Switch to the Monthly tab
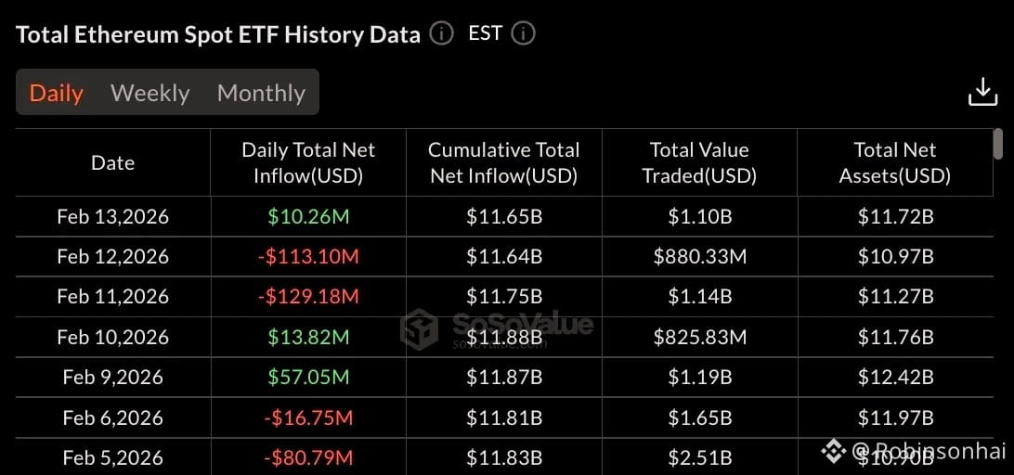This screenshot has width=1014, height=475. coord(261,93)
